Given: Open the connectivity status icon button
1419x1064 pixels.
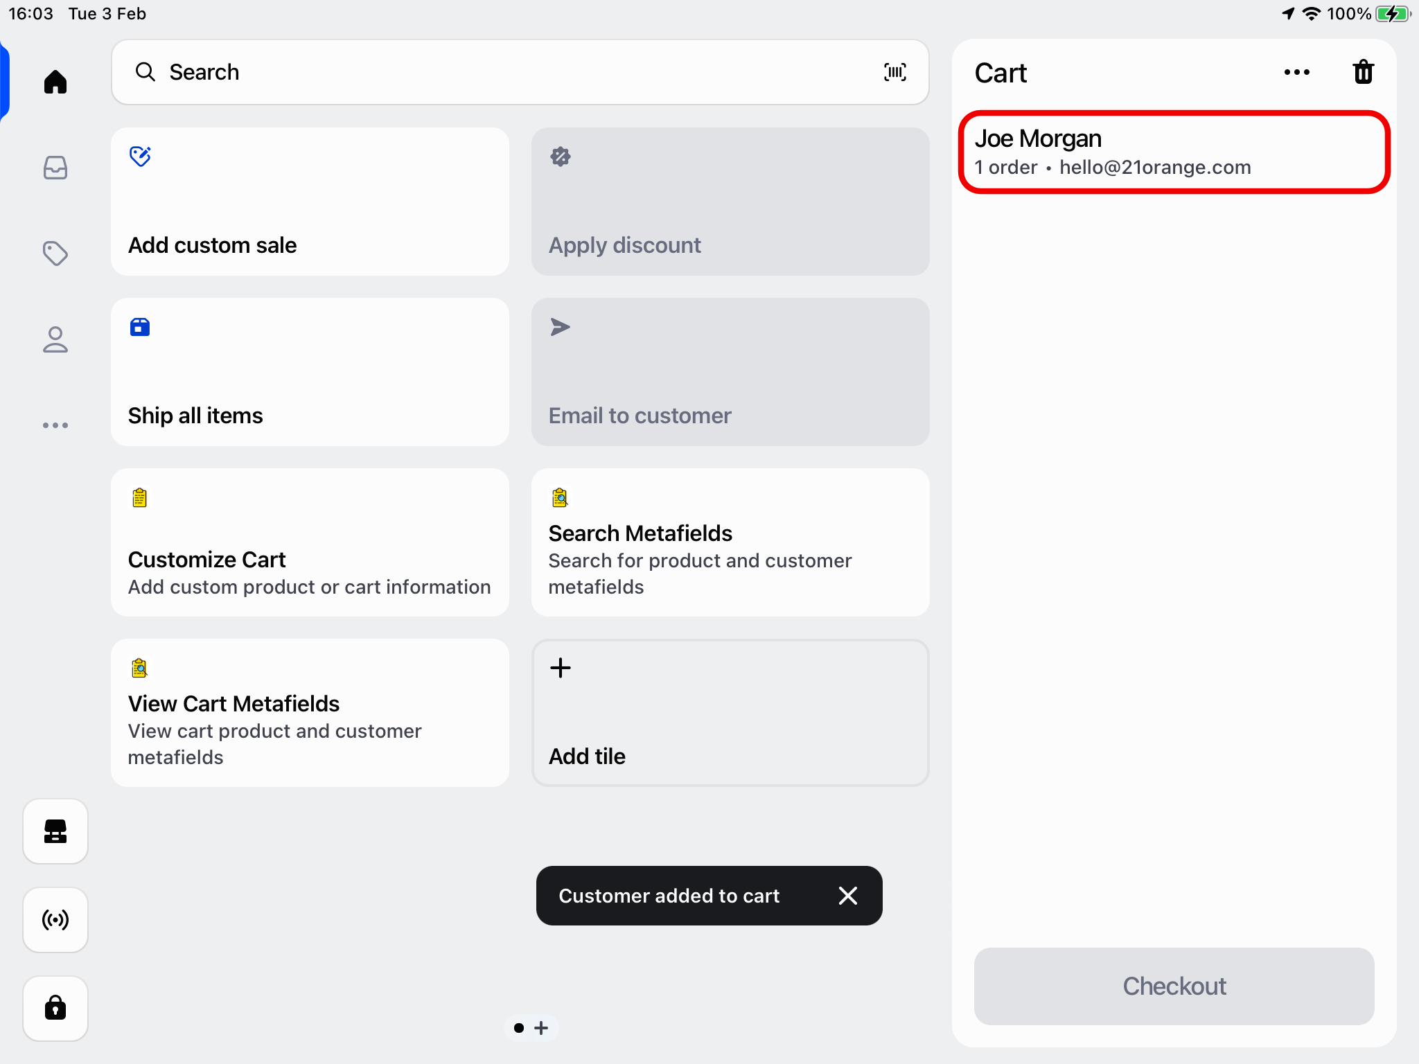Looking at the screenshot, I should [x=55, y=920].
